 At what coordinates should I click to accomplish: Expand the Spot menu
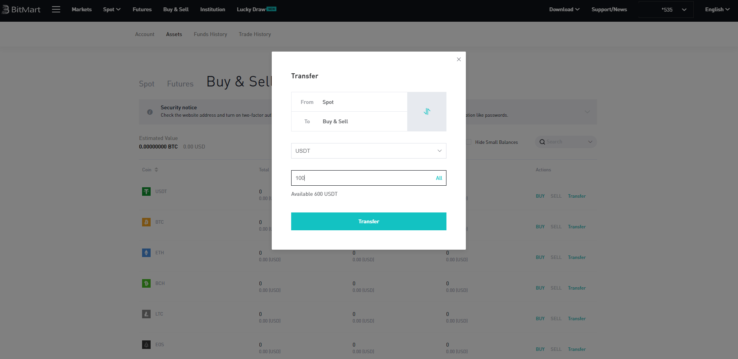112,9
